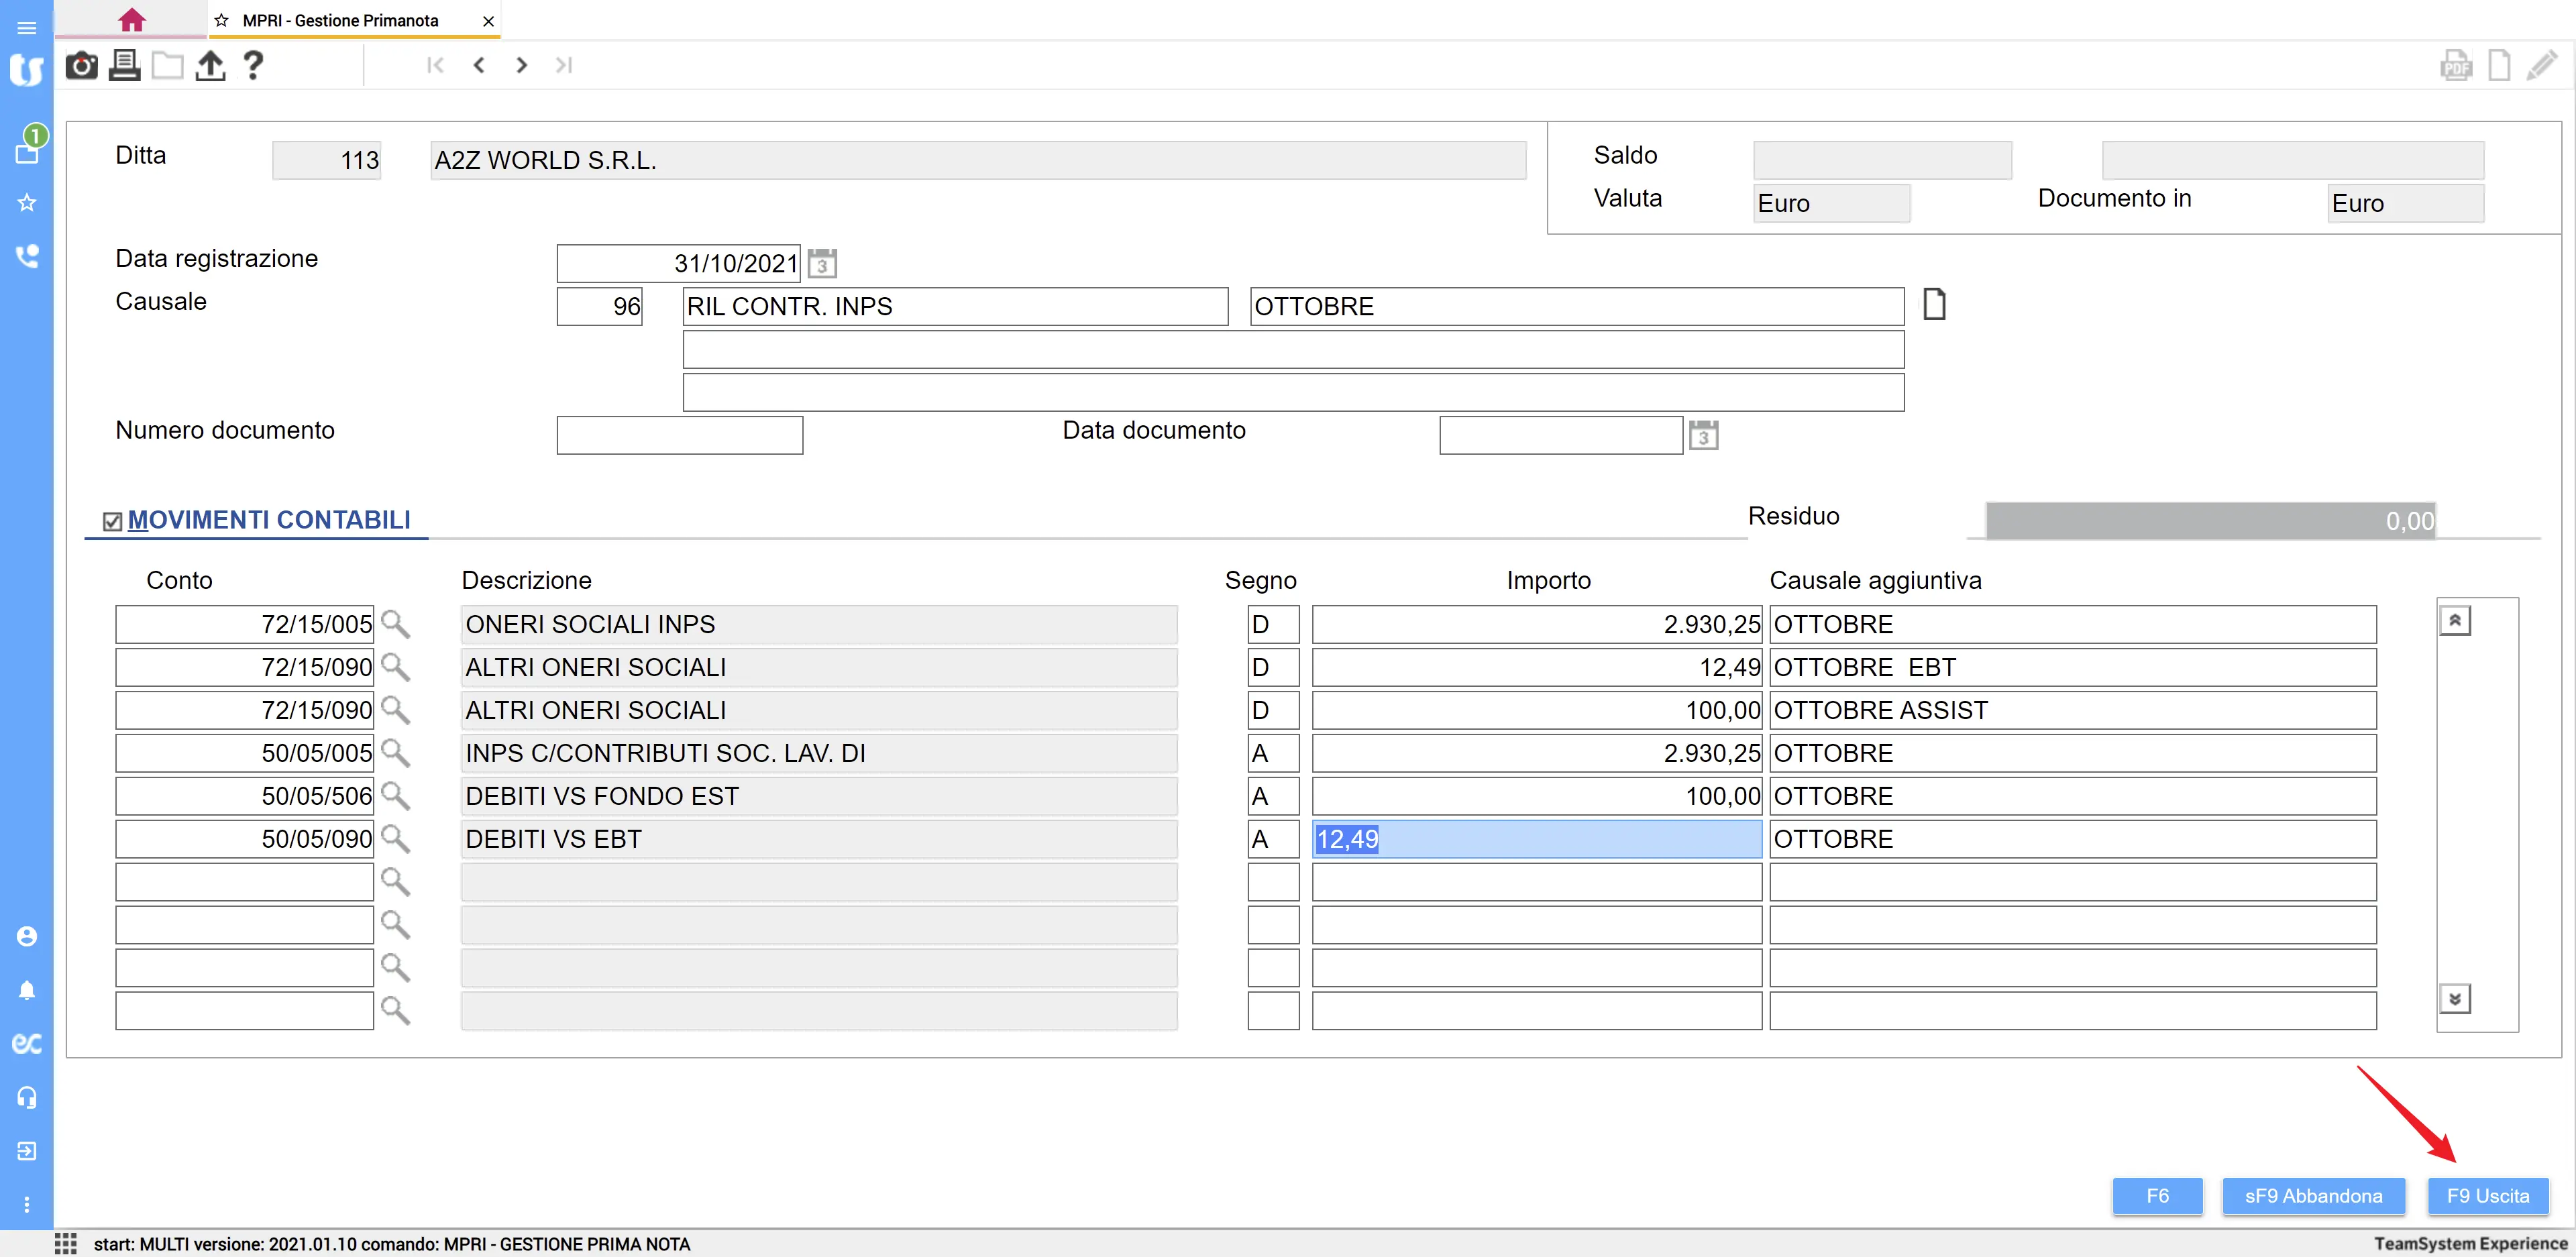This screenshot has width=2576, height=1257.
Task: Toggle the Movimenti Contabili checkbox
Action: pos(113,521)
